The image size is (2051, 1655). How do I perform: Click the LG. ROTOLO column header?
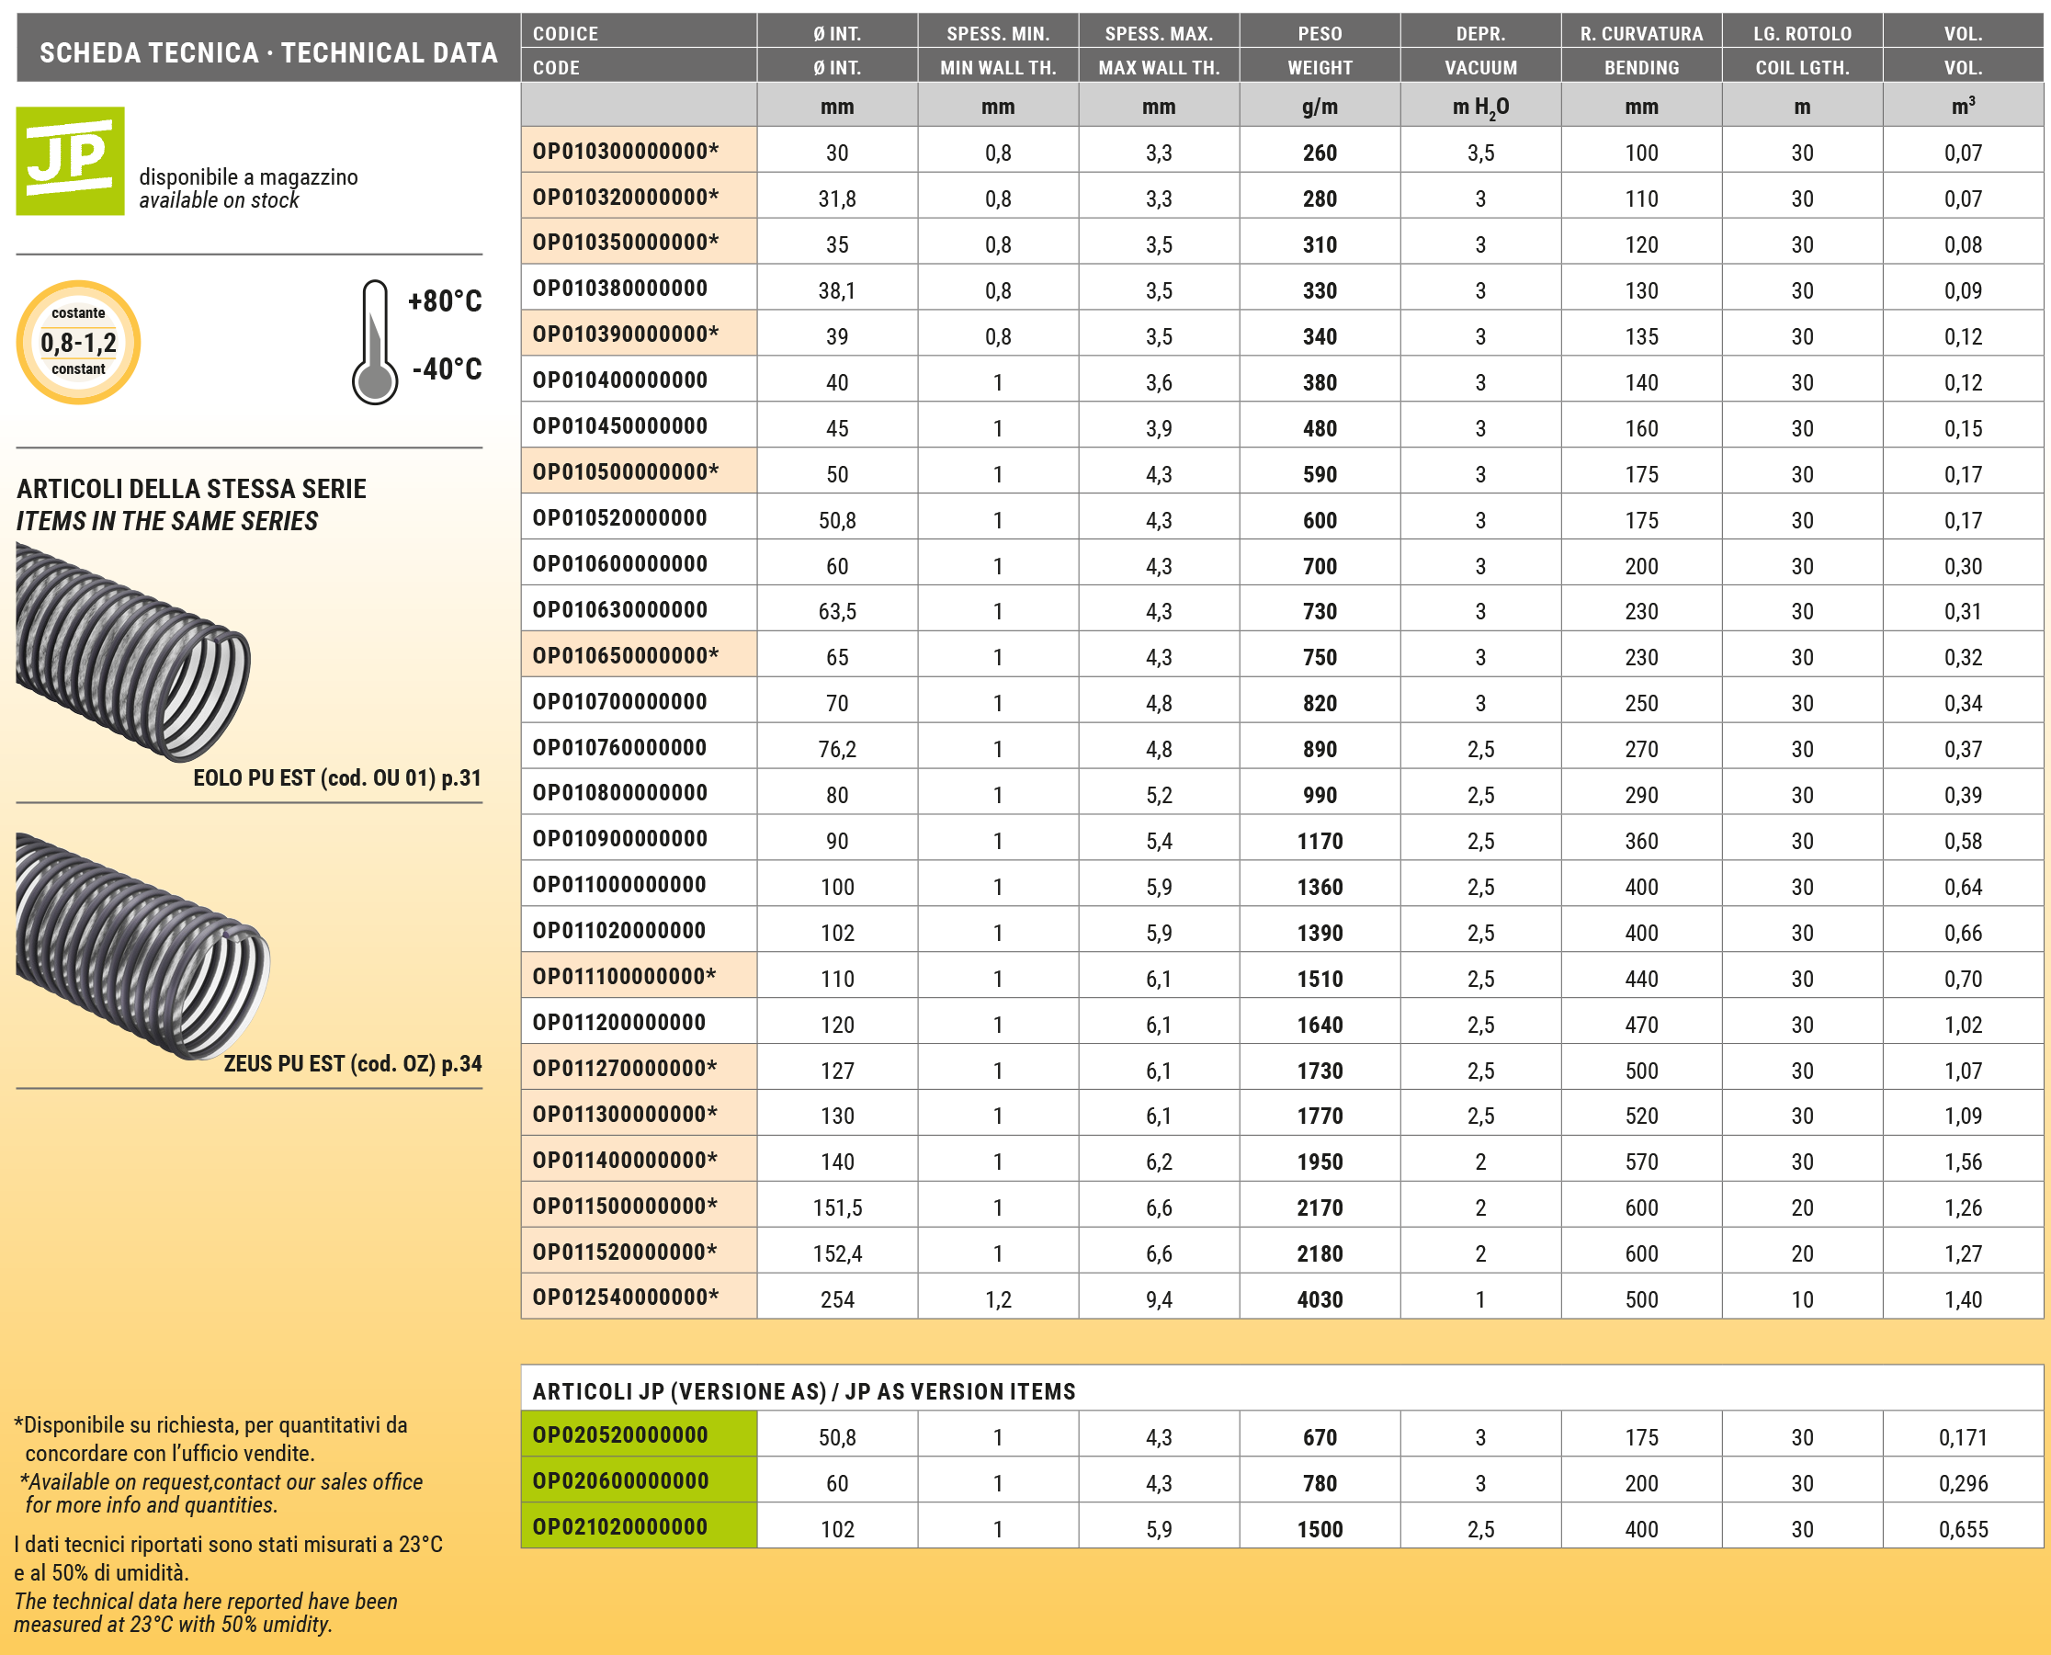point(1801,34)
